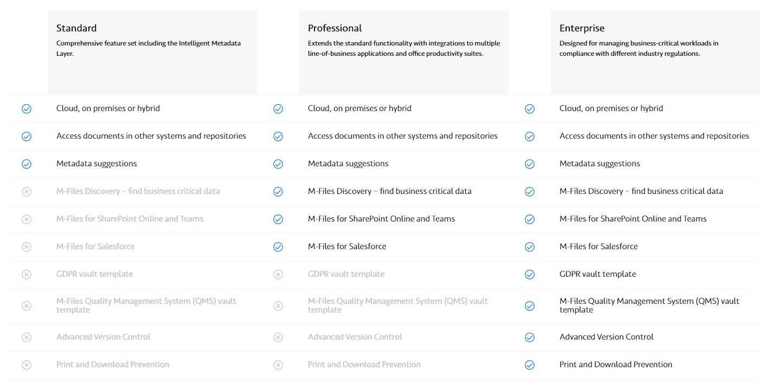771x391 pixels.
Task: Select Standard's X icon for Advanced Version Control
Action: coord(27,337)
